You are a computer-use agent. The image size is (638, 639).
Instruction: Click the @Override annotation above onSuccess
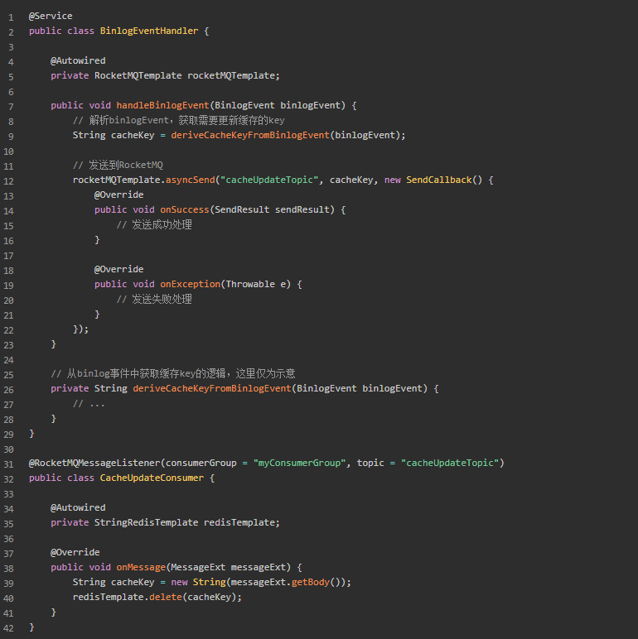point(118,195)
